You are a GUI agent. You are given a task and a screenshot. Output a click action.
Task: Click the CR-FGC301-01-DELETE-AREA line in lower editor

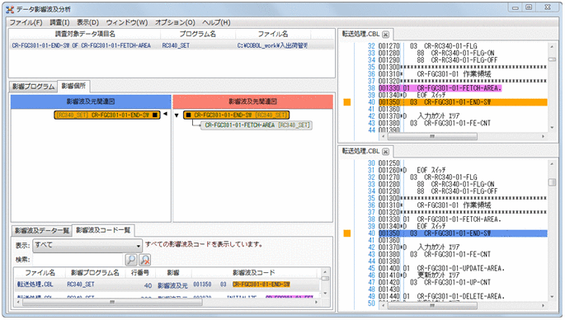click(460, 296)
